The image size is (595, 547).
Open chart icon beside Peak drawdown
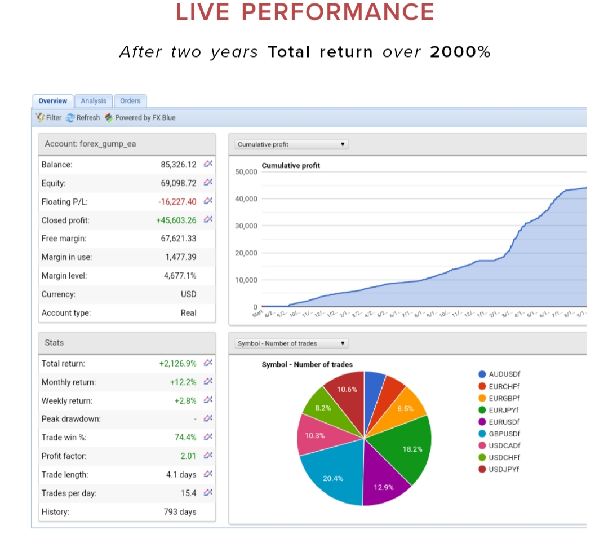[208, 418]
